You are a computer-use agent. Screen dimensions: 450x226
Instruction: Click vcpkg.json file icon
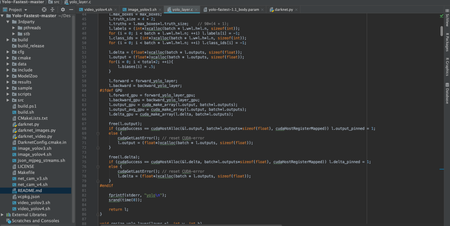[15, 196]
